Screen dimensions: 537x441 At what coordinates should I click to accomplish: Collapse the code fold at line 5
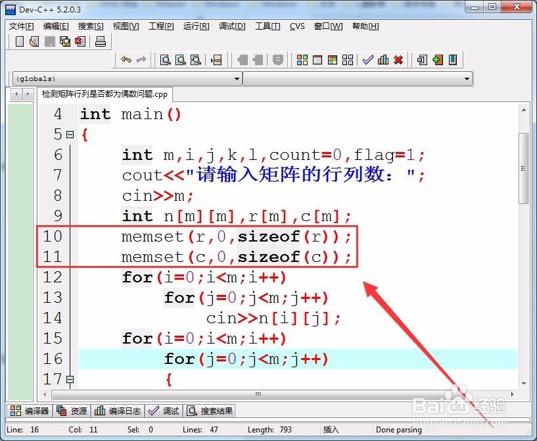tap(70, 134)
